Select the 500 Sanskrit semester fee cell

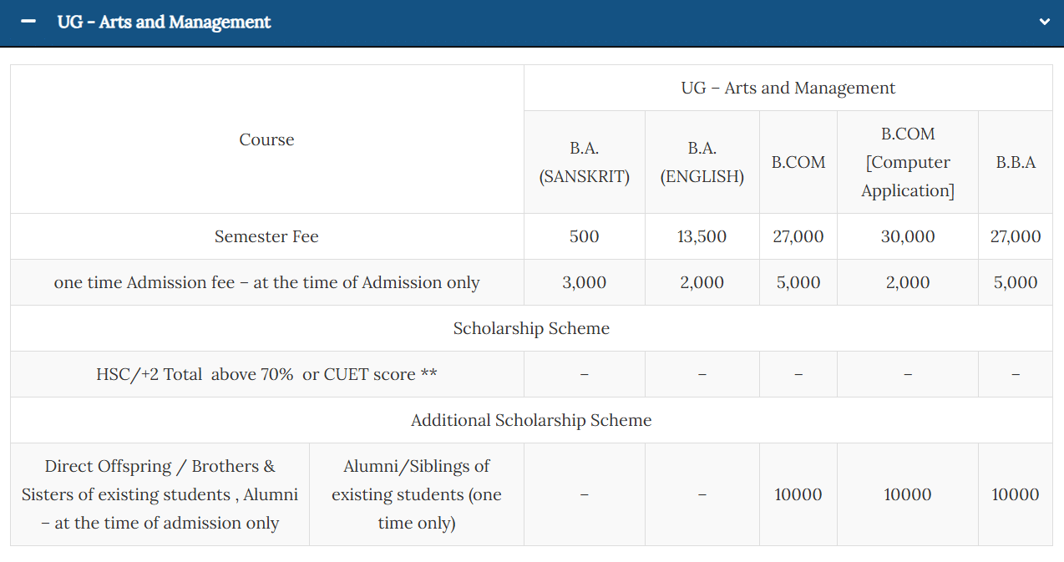pyautogui.click(x=585, y=236)
